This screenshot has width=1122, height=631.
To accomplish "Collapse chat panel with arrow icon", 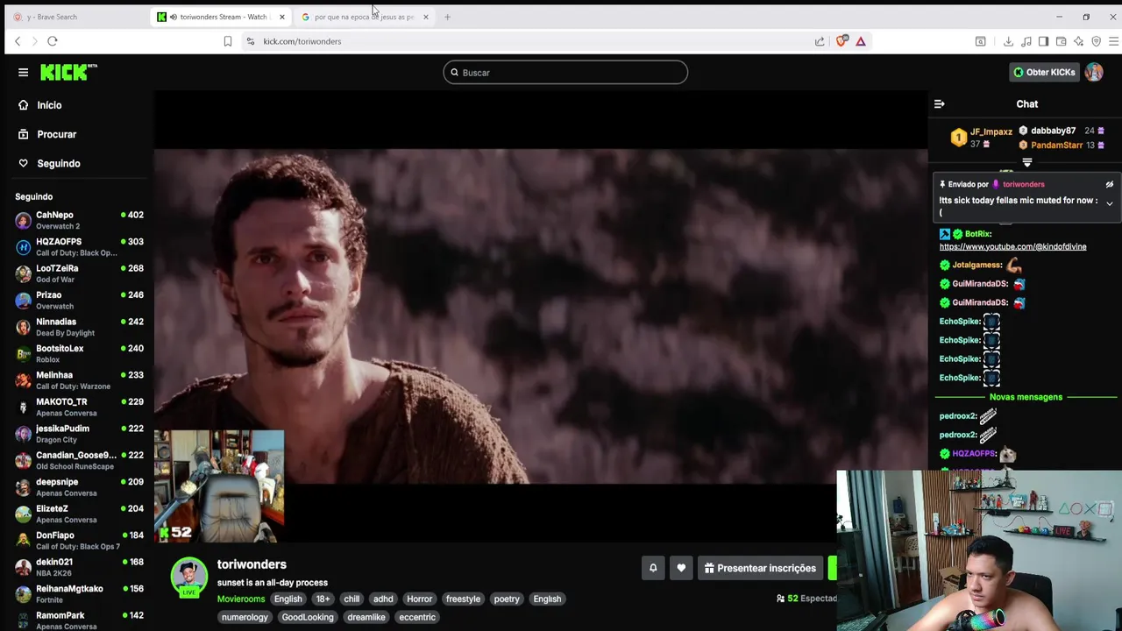I will click(939, 104).
